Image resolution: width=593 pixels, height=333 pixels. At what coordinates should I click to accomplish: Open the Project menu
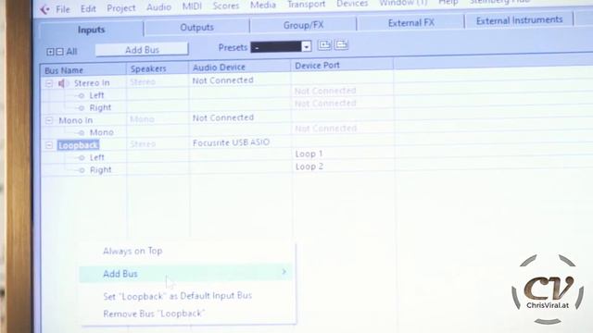pyautogui.click(x=121, y=8)
